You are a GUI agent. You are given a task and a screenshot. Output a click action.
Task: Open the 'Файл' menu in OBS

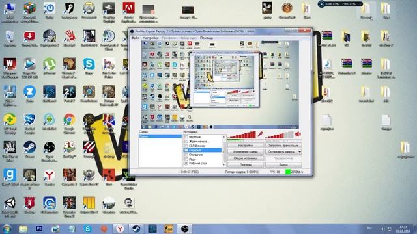click(x=136, y=38)
